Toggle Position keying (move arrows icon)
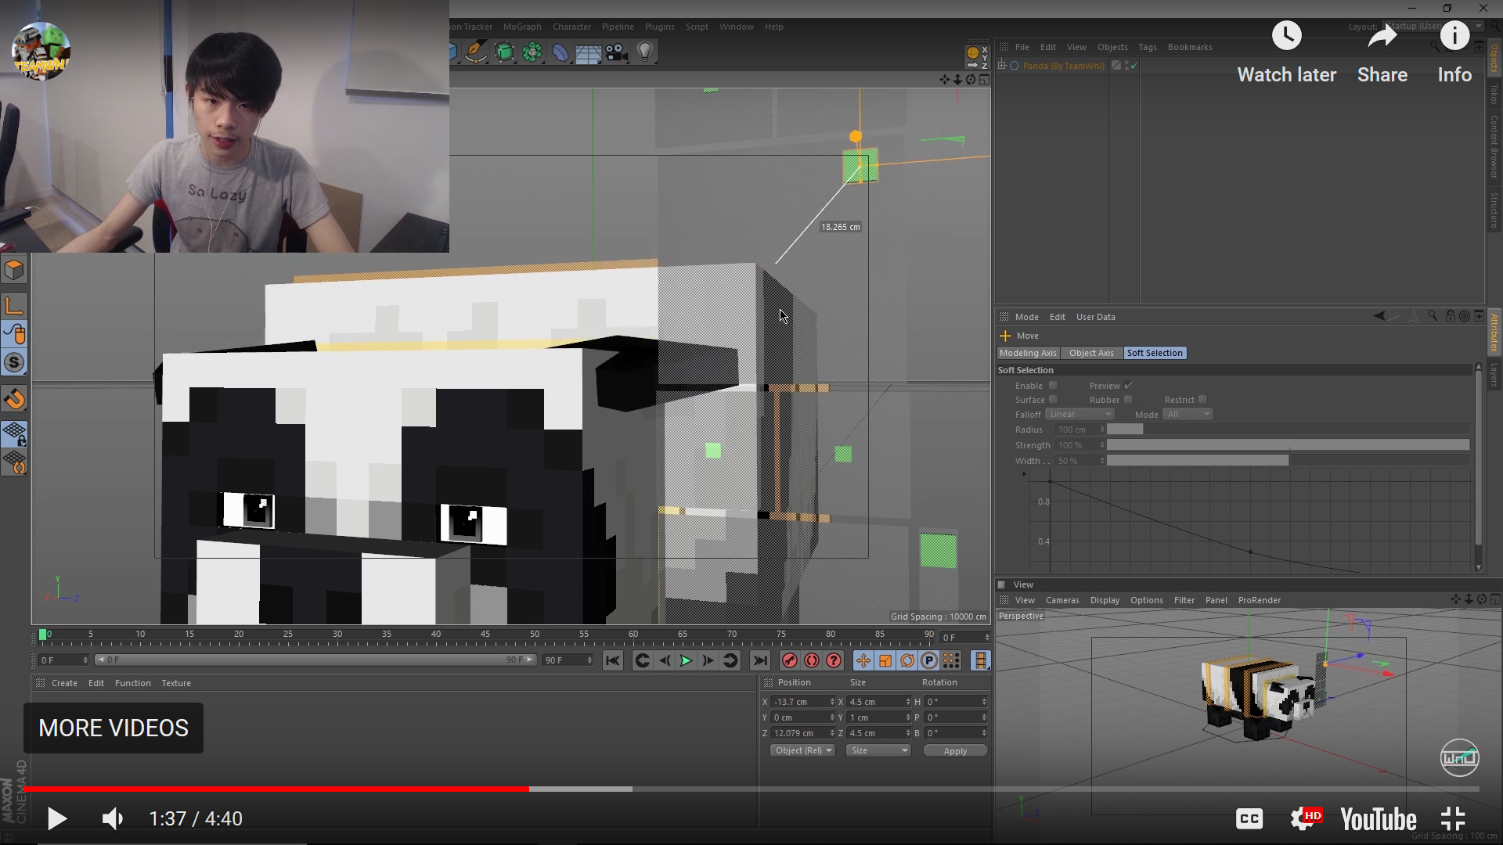This screenshot has width=1503, height=845. click(863, 661)
